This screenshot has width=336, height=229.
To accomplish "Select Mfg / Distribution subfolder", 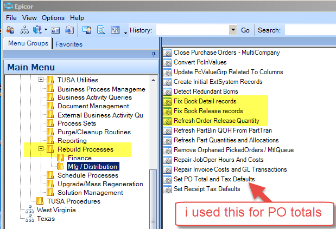I will pos(93,166).
